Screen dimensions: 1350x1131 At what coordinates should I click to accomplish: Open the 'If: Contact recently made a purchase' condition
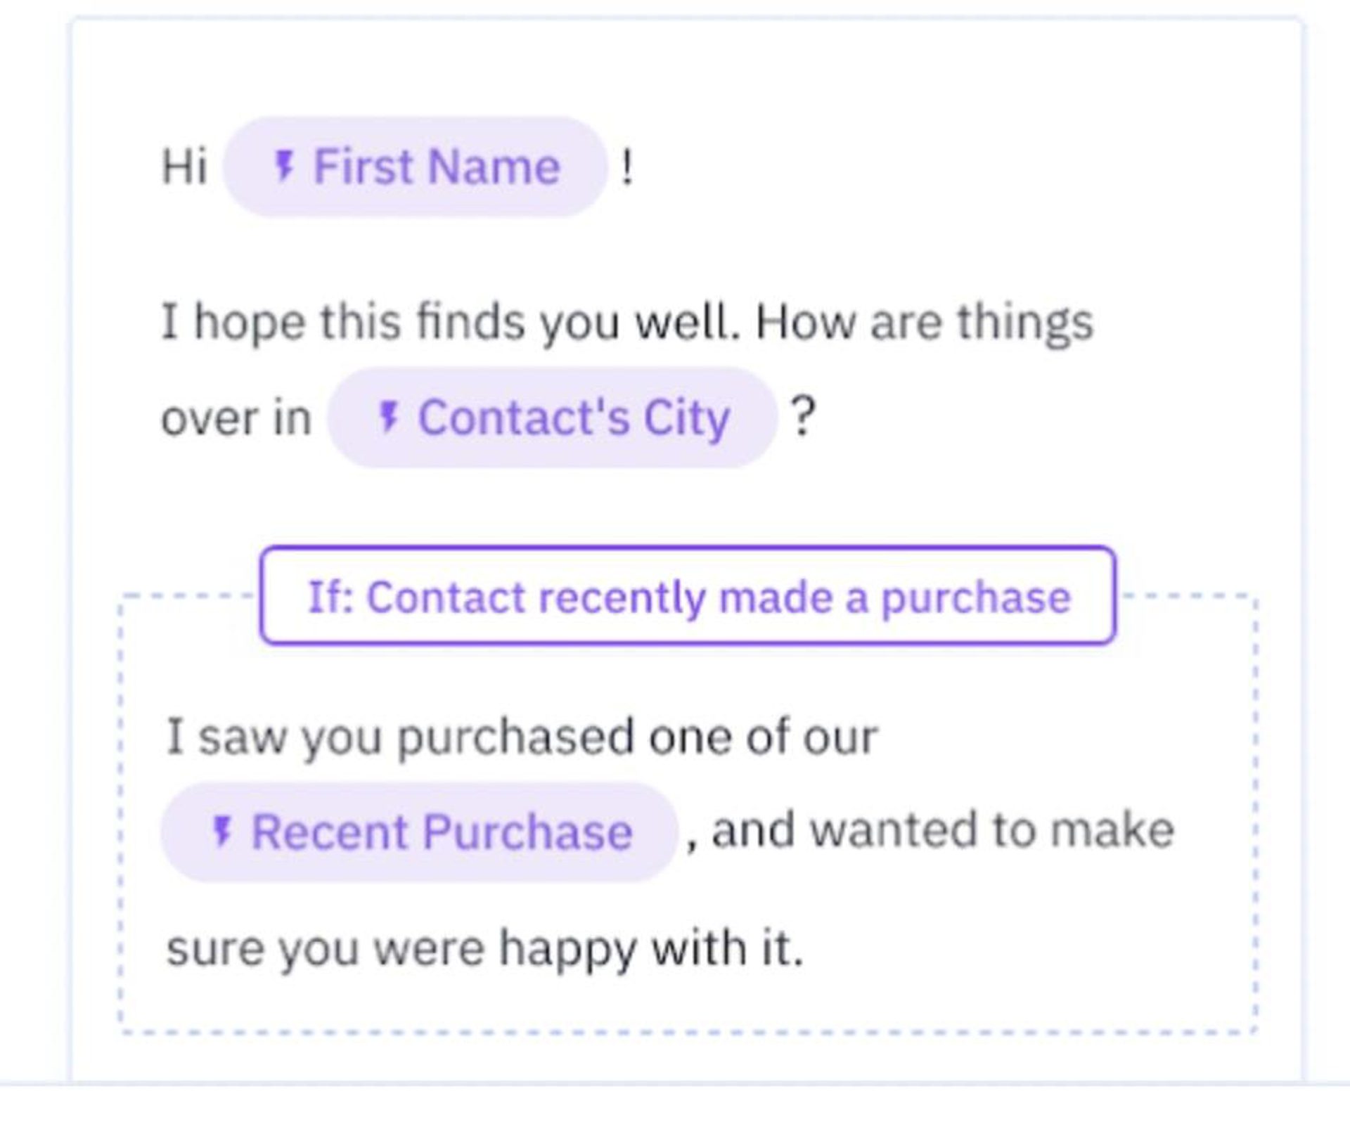click(x=688, y=596)
